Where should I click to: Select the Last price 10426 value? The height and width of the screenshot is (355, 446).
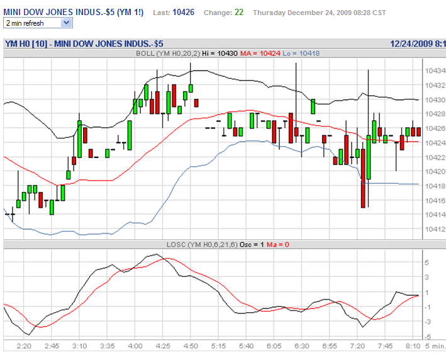tap(183, 12)
